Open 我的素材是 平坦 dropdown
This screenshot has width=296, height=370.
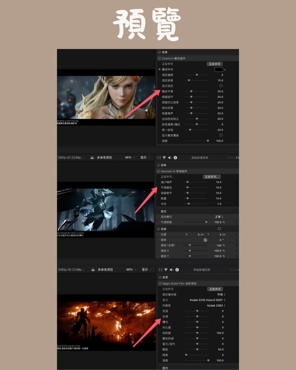tap(221, 294)
